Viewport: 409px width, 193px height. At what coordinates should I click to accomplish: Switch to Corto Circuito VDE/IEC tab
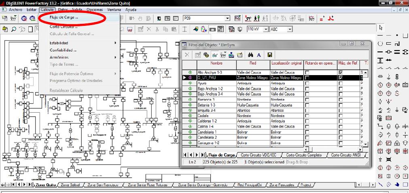259,155
